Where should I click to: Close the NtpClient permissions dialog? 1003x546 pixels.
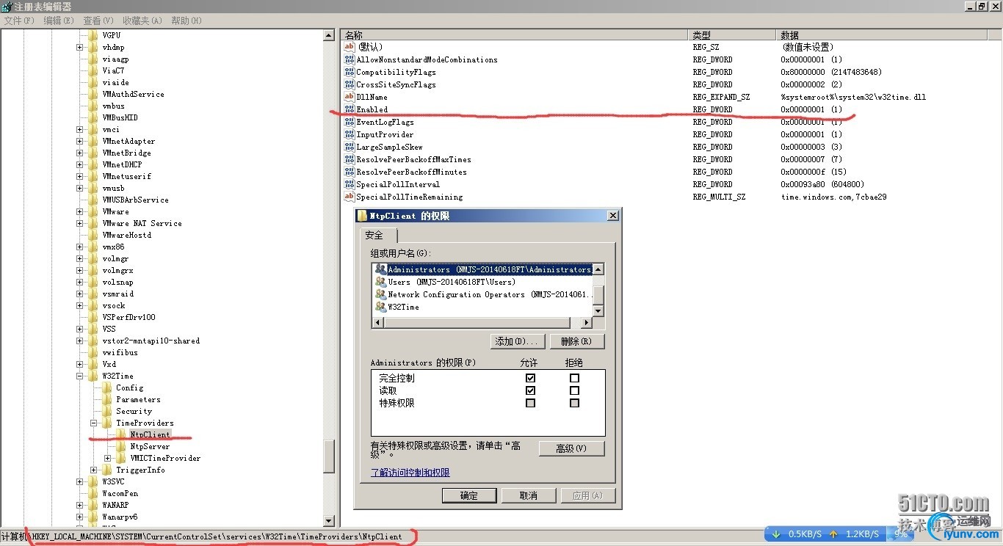coord(613,216)
